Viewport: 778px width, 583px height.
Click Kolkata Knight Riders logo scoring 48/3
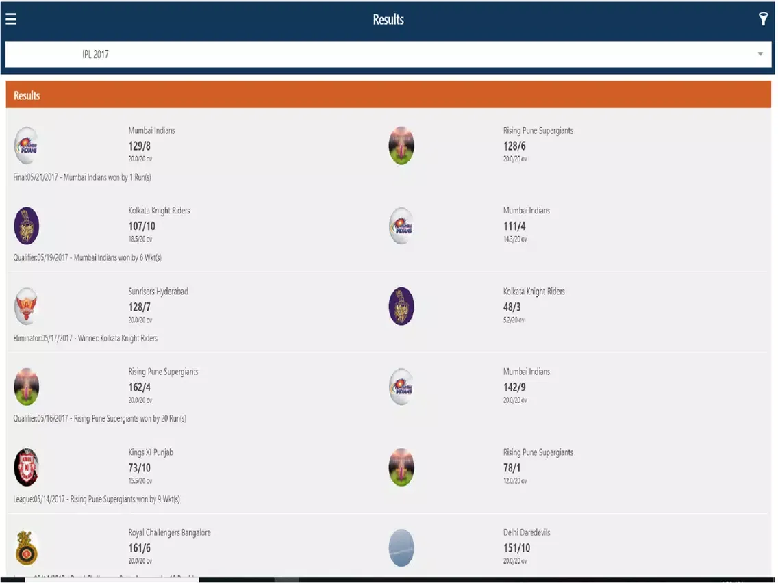coord(401,306)
